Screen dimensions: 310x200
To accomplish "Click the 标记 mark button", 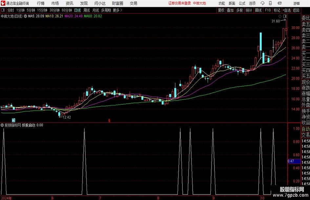I will [277, 10].
